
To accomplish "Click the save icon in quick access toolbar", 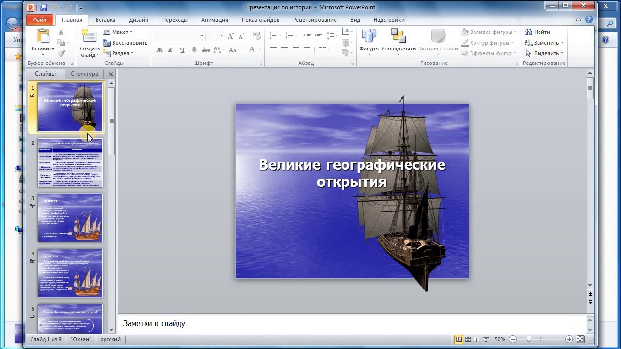I will click(44, 8).
